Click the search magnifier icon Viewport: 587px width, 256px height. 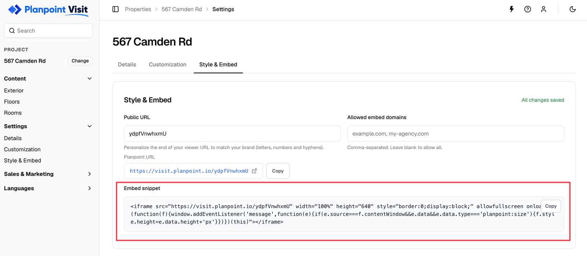[12, 31]
